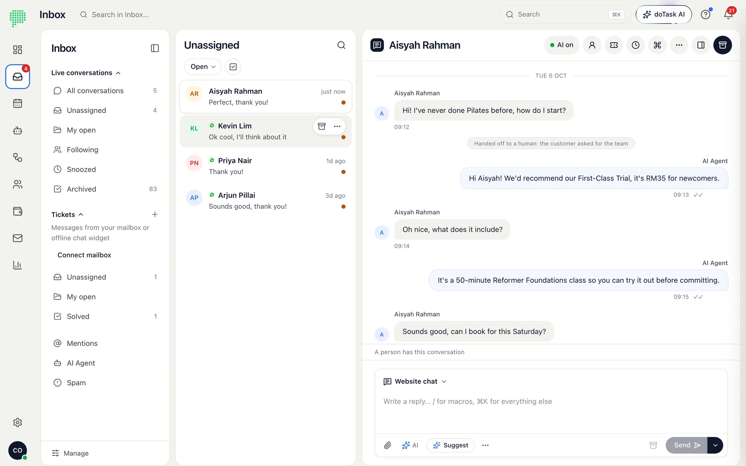
Task: Open notifications bell with 21 badge
Action: (x=728, y=15)
